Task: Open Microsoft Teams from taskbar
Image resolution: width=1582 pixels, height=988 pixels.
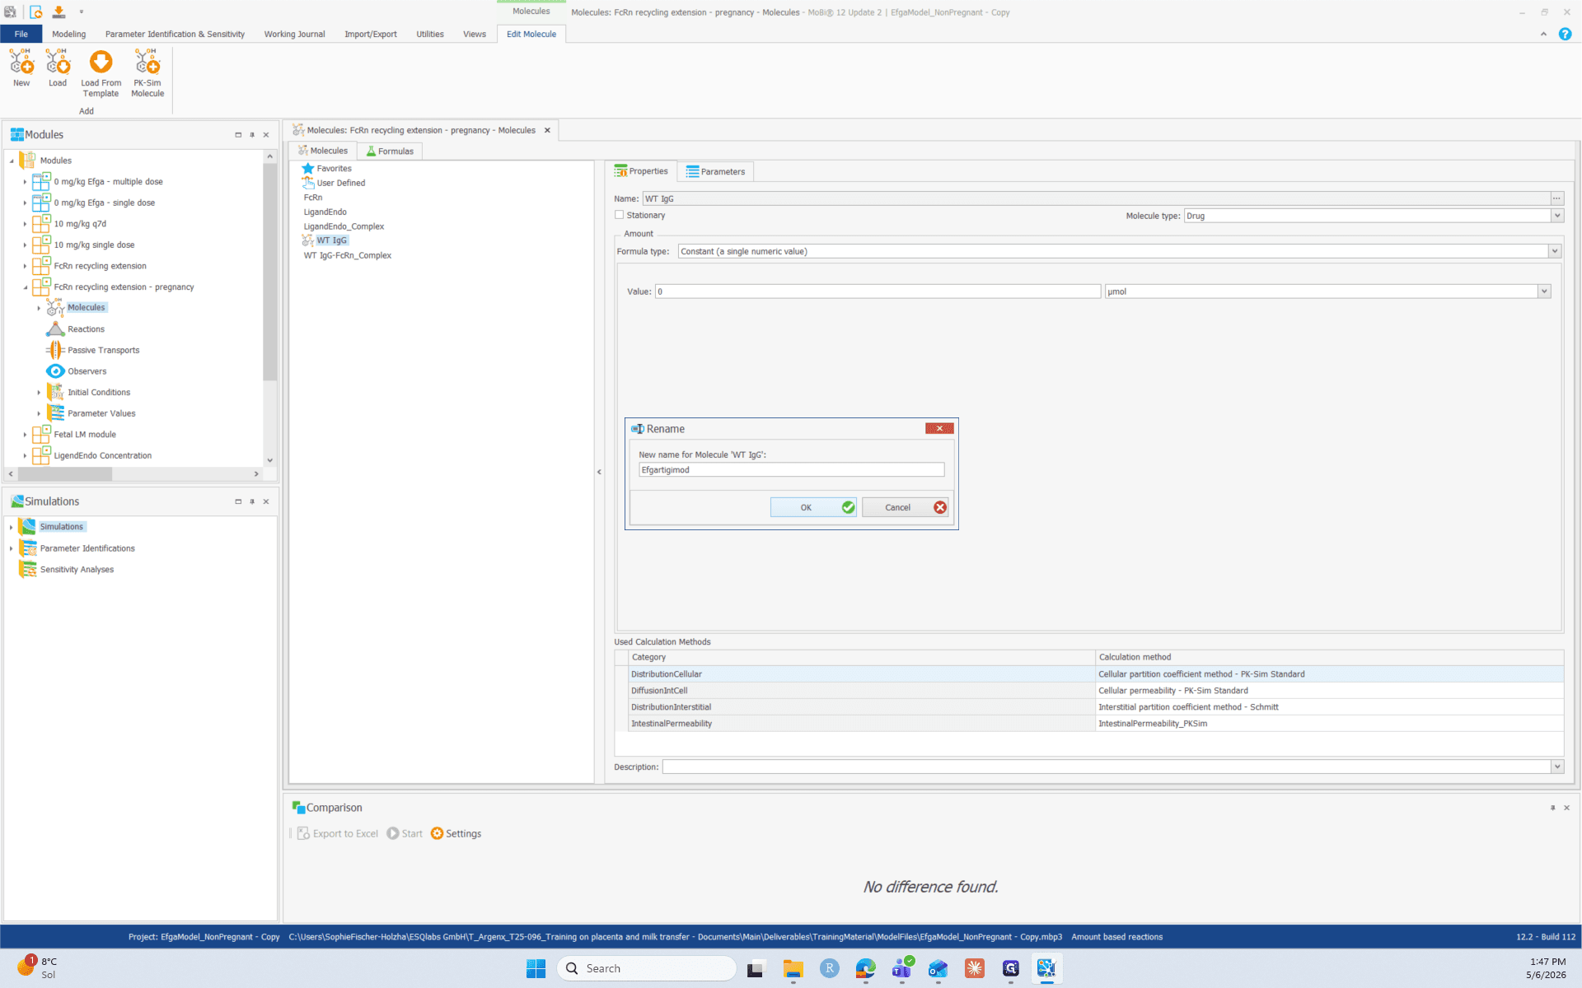Action: coord(902,968)
